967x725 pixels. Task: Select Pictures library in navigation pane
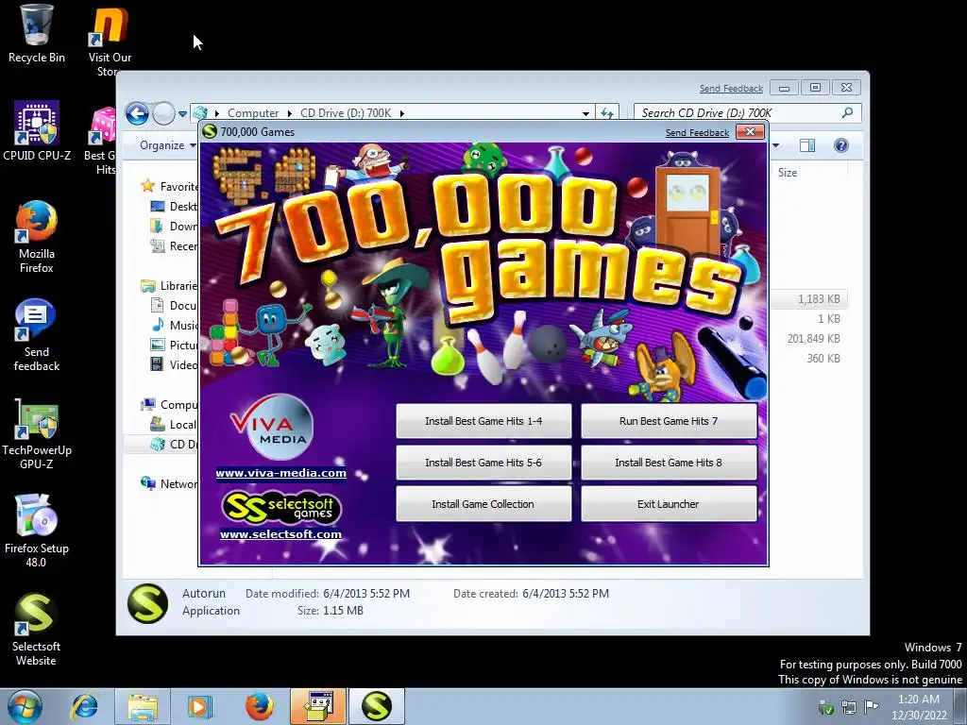click(x=174, y=345)
